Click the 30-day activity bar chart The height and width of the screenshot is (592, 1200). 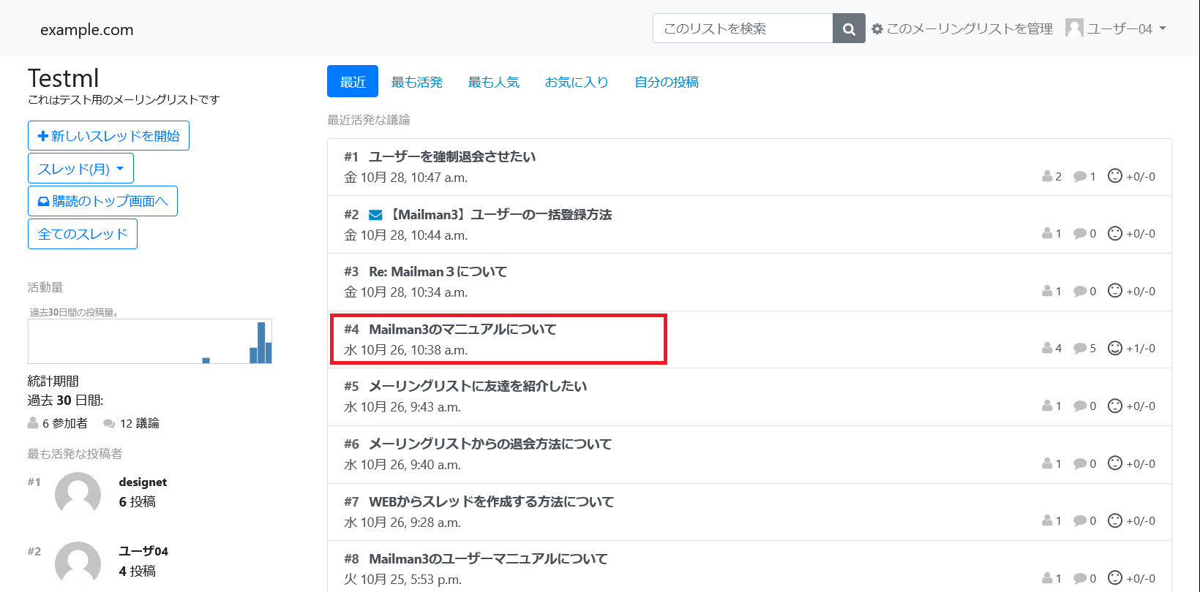point(150,341)
